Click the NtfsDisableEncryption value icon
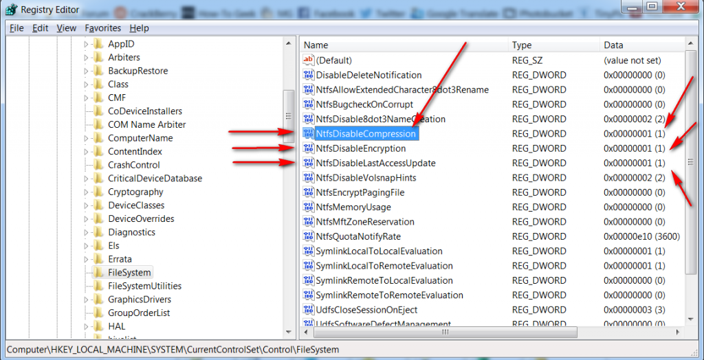 [x=309, y=148]
